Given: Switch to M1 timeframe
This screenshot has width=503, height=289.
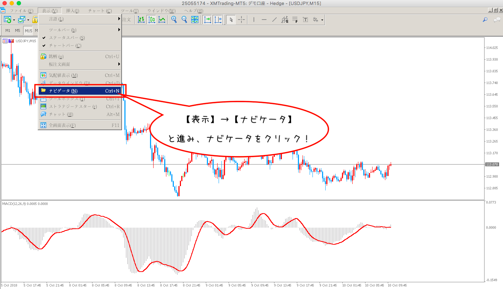Looking at the screenshot, I should [8, 30].
